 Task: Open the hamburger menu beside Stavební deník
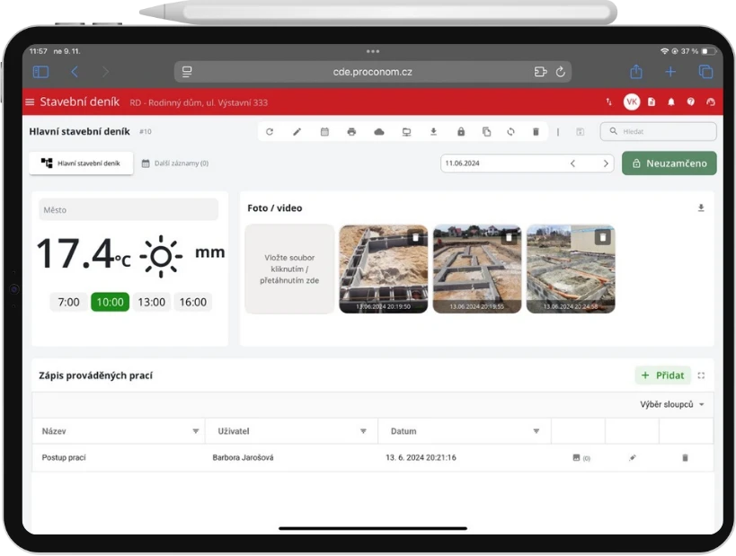click(x=30, y=102)
